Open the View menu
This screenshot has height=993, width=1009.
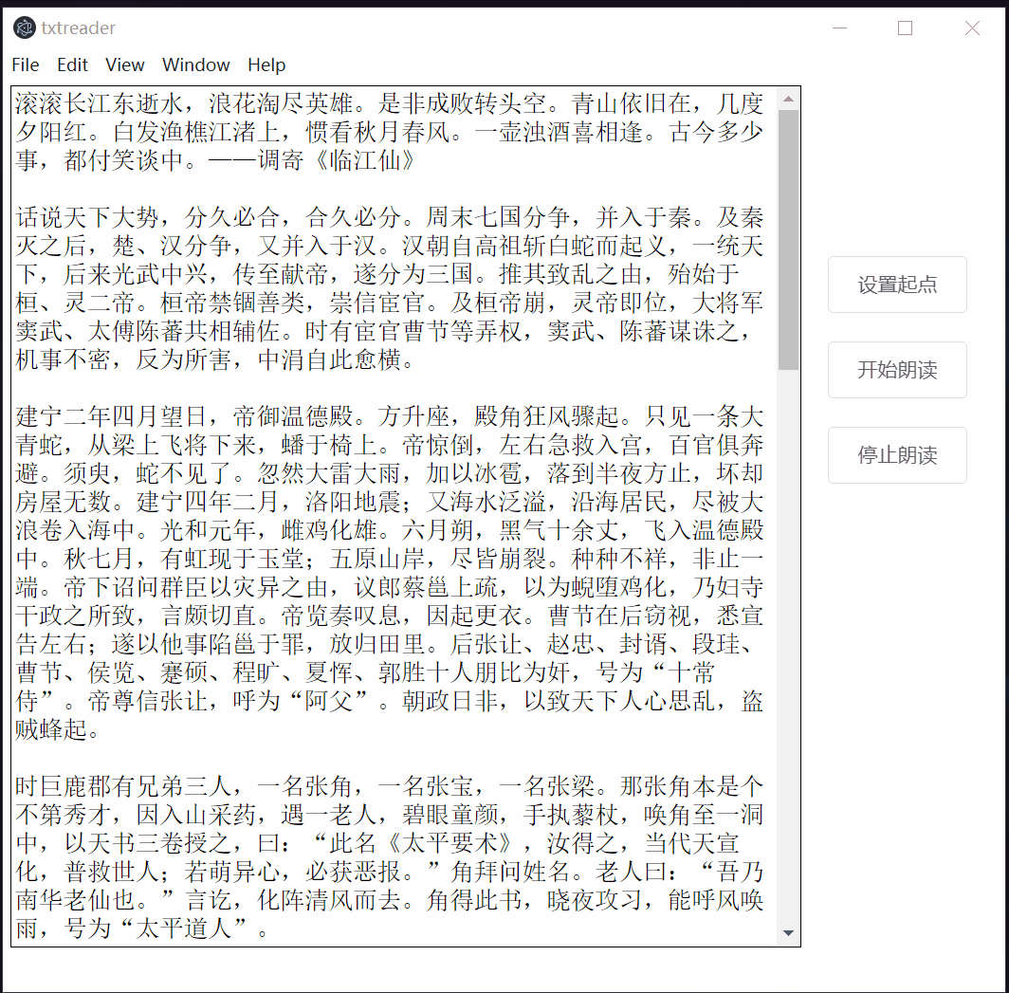tap(124, 64)
